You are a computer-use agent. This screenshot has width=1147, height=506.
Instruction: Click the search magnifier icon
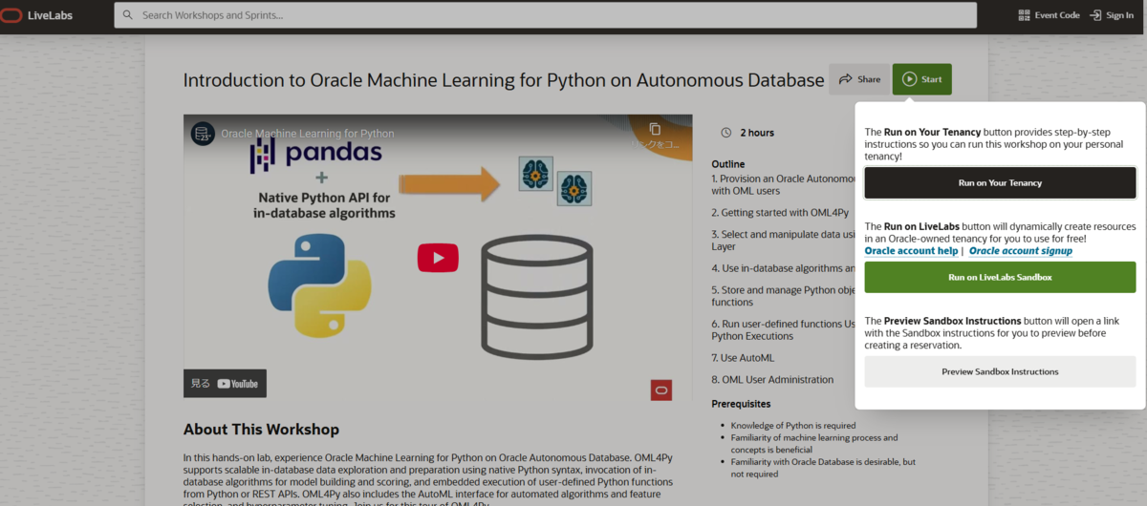(x=127, y=15)
